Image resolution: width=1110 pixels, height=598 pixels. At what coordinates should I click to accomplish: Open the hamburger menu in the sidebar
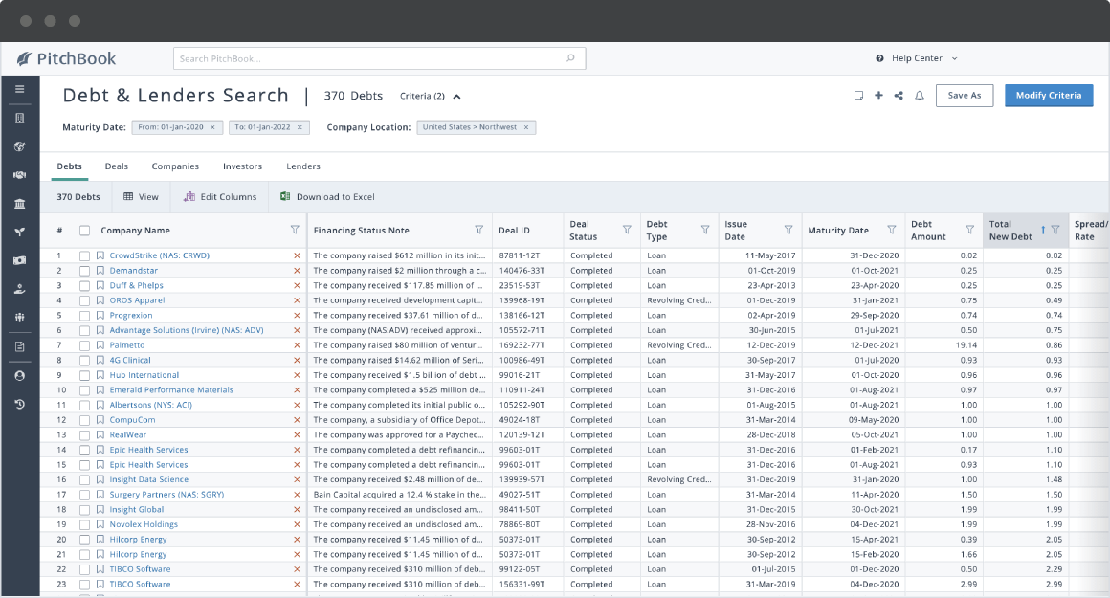click(20, 89)
